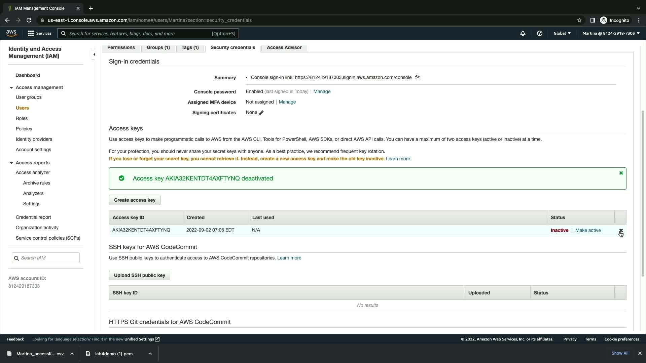Copy the console sign-in link icon
Image resolution: width=646 pixels, height=363 pixels.
click(417, 78)
